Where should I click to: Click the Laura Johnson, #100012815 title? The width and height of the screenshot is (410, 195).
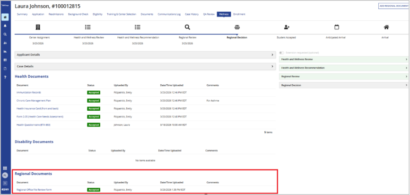(x=48, y=6)
